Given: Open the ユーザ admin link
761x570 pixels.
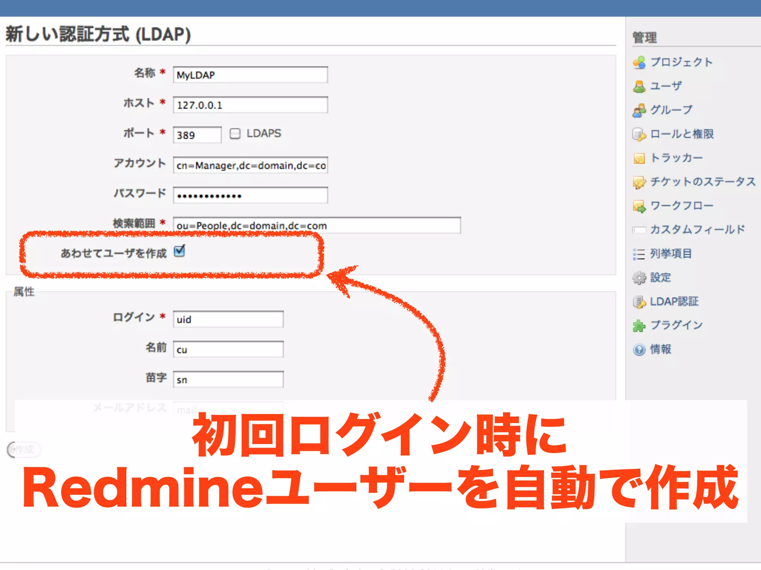Looking at the screenshot, I should (x=666, y=86).
